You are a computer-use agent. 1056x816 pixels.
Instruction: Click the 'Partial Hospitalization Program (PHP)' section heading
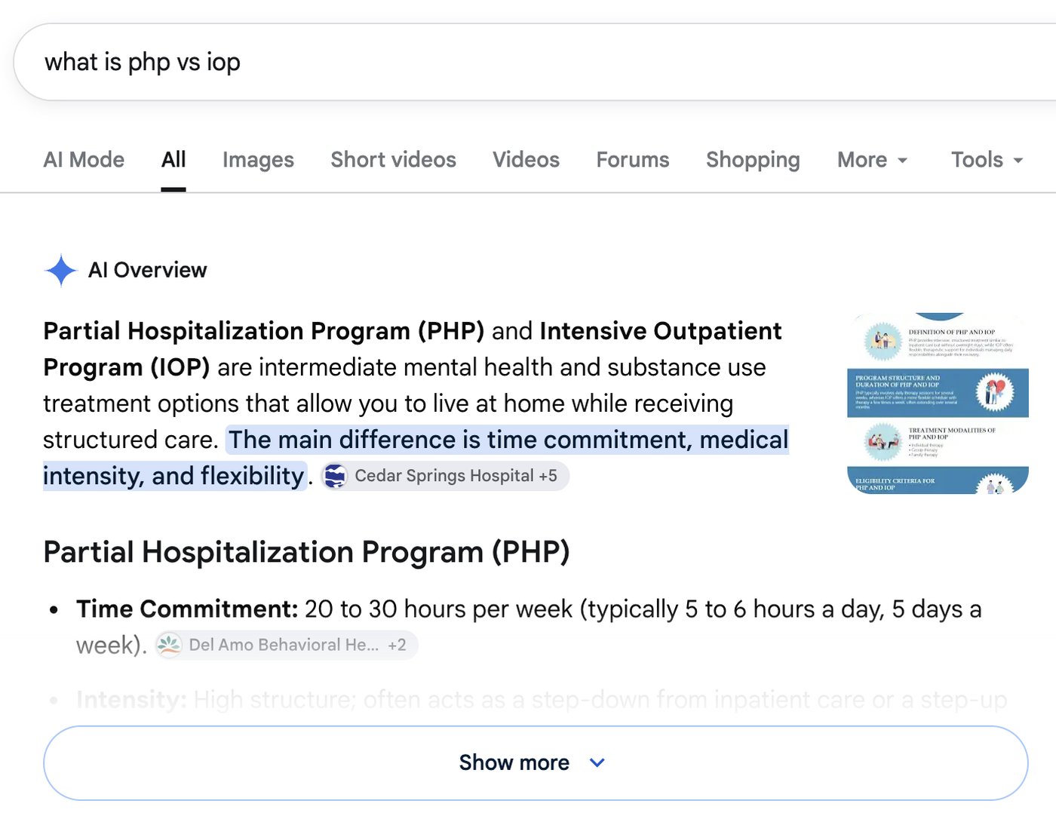coord(306,552)
